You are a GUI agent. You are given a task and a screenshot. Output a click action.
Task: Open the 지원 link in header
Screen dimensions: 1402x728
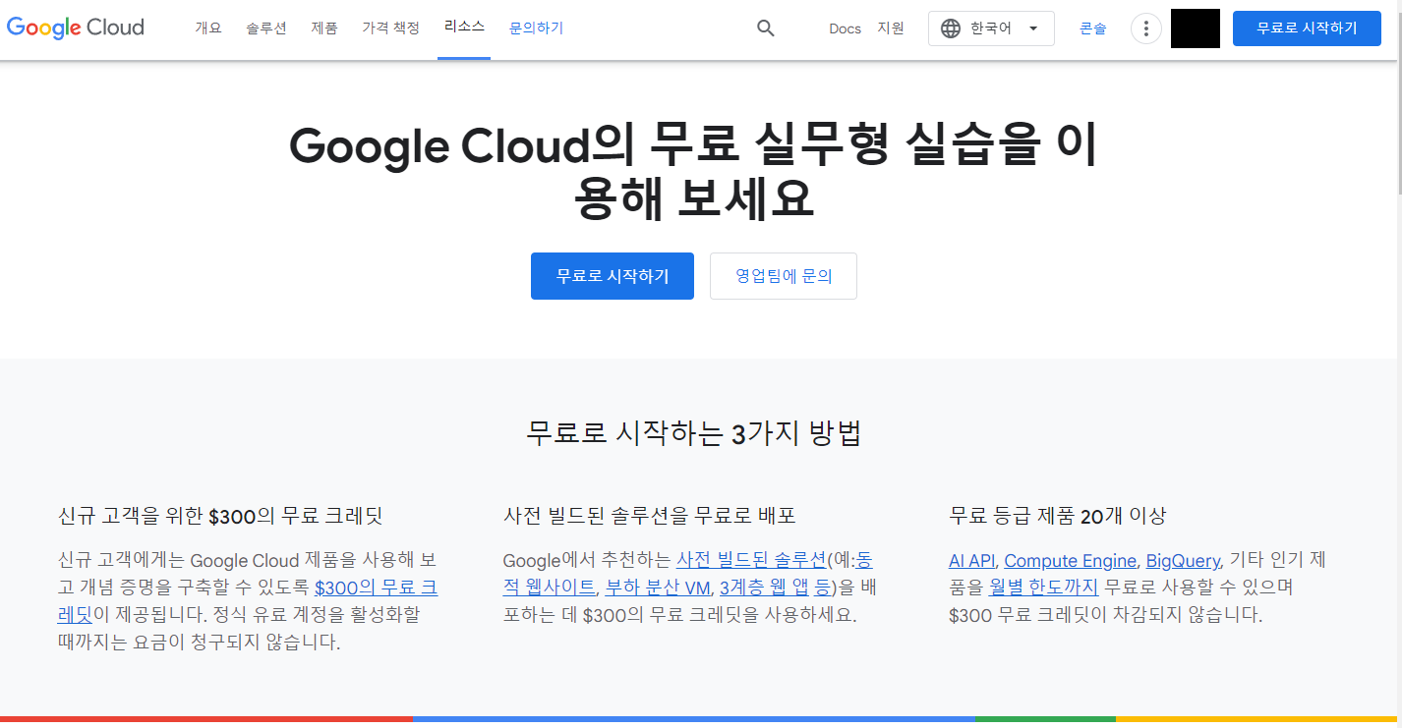pyautogui.click(x=891, y=28)
